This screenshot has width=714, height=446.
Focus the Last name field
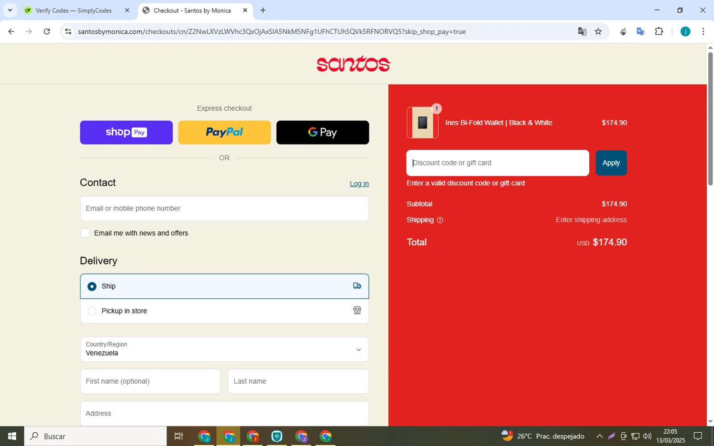(x=298, y=381)
